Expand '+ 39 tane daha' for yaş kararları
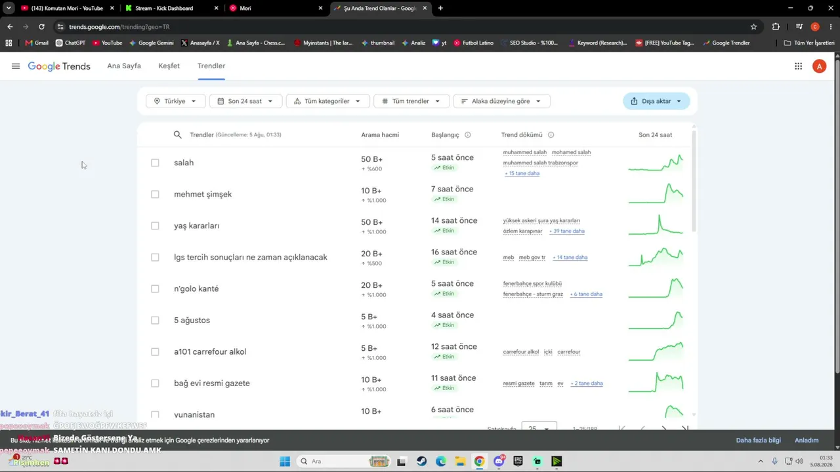Viewport: 840px width, 472px height. click(566, 231)
